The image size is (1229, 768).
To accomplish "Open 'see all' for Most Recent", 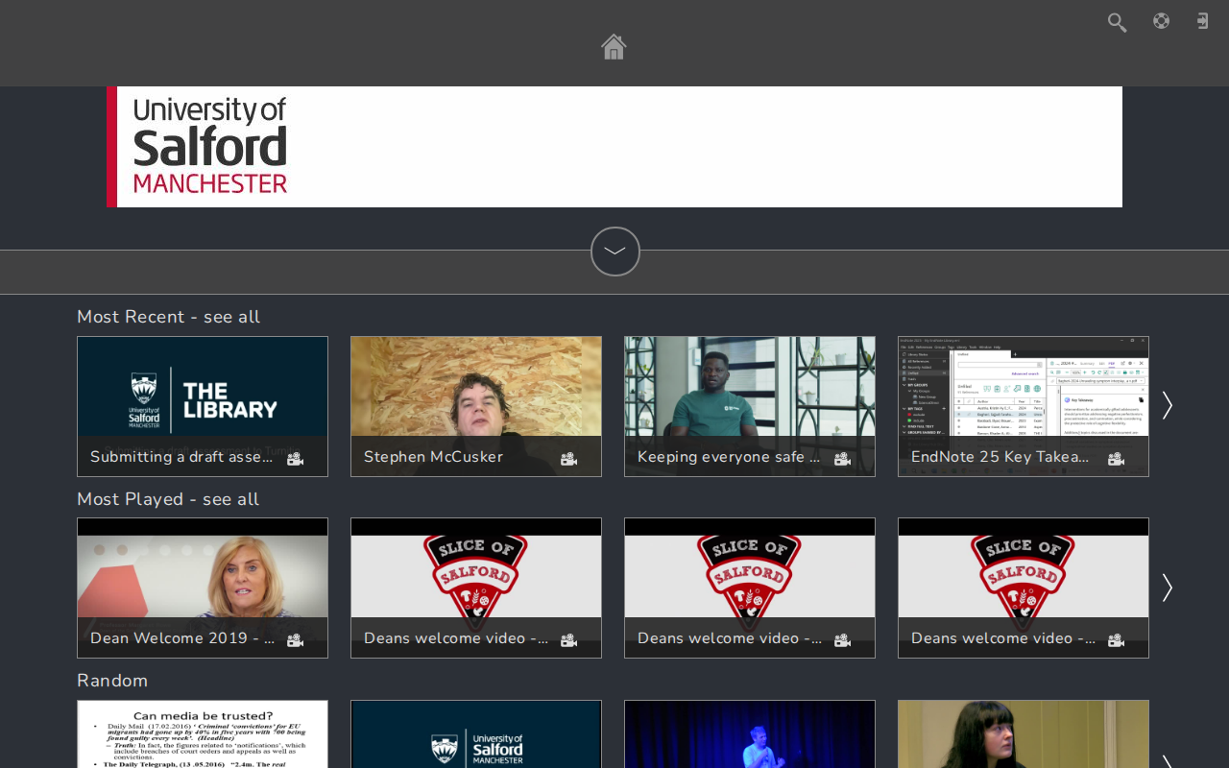I will click(x=231, y=317).
